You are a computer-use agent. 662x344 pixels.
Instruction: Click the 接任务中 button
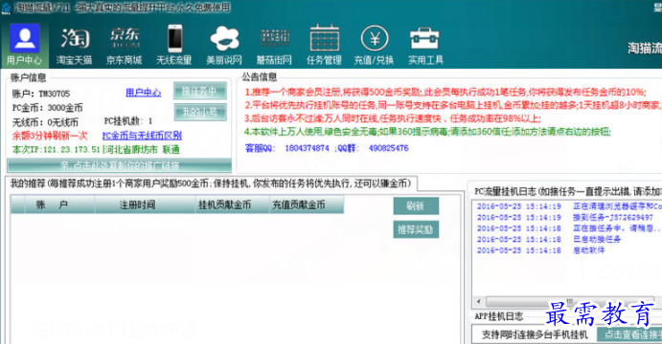point(200,91)
